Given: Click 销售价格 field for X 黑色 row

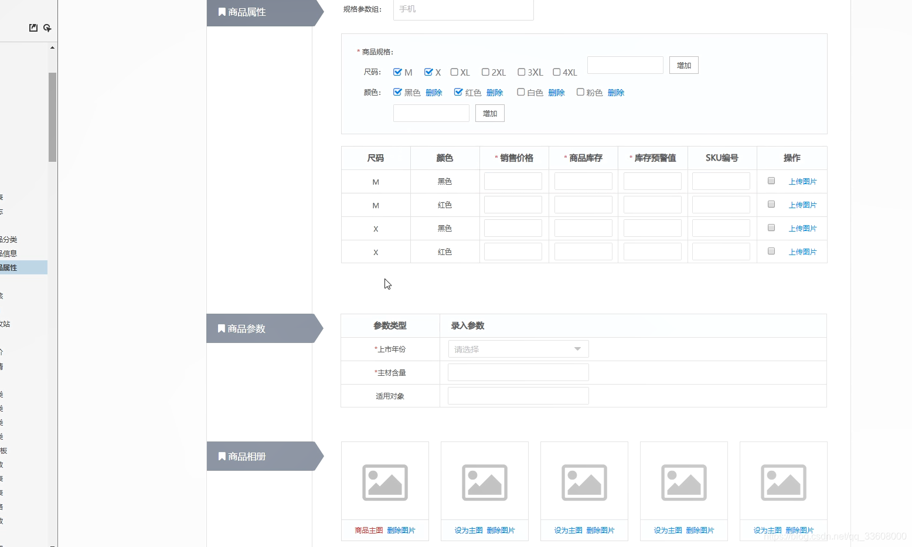Looking at the screenshot, I should click(513, 228).
